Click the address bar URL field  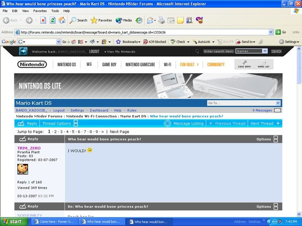(142, 32)
